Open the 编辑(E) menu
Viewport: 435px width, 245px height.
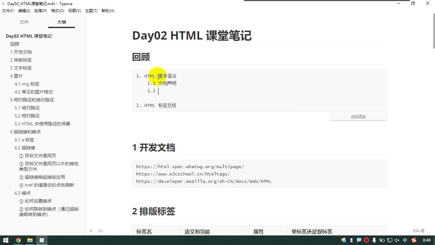coord(24,11)
